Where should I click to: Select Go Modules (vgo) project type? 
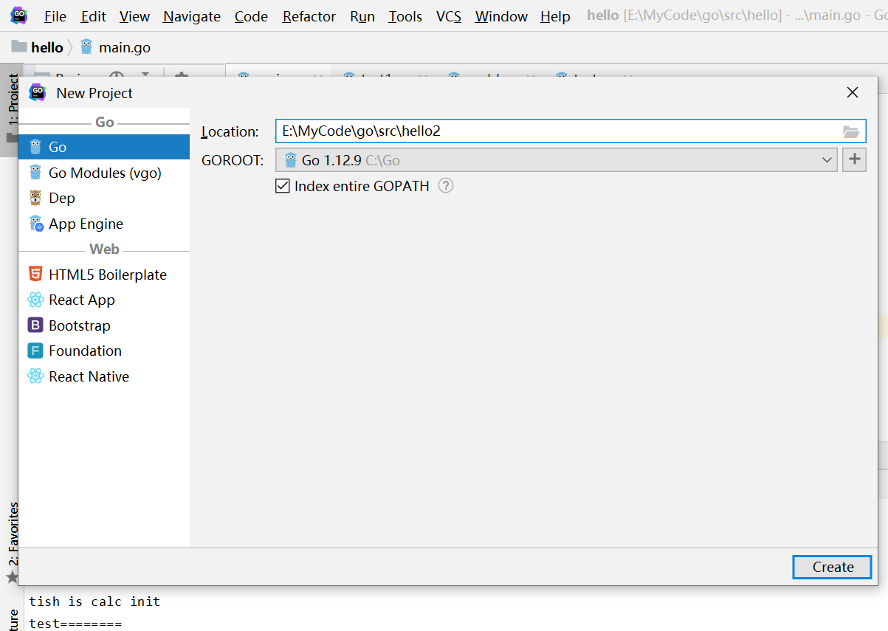point(104,173)
